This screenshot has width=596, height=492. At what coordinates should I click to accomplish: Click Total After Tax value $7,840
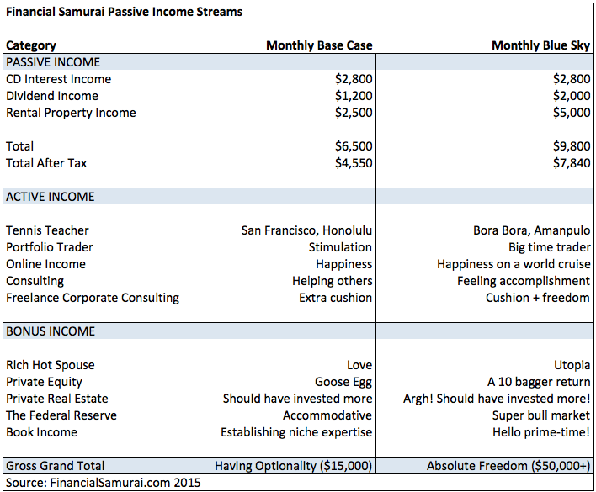click(572, 163)
